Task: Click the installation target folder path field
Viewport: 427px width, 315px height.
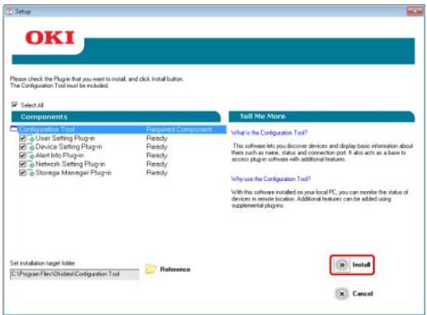Action: [x=74, y=274]
